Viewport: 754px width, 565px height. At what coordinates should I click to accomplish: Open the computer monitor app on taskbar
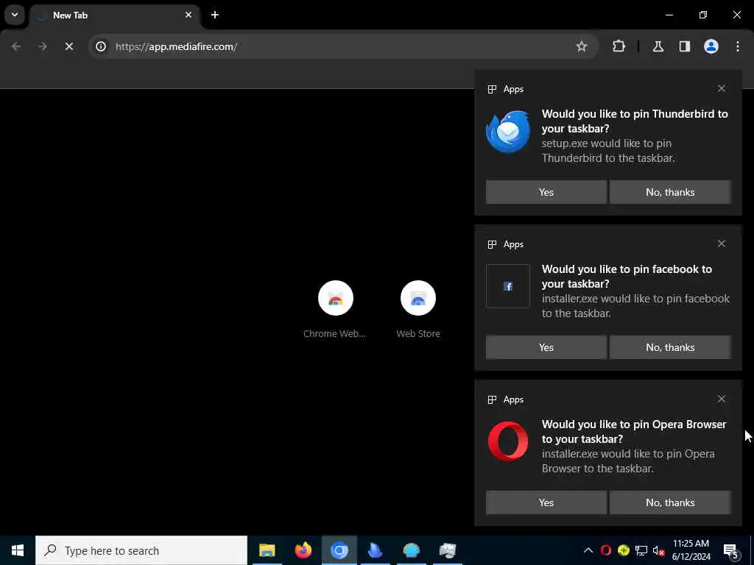(x=447, y=550)
